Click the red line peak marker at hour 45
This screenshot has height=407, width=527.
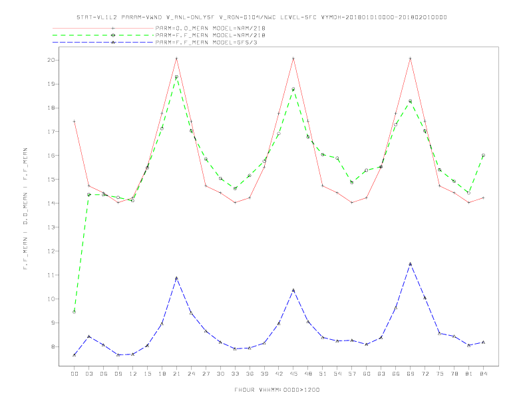293,59
